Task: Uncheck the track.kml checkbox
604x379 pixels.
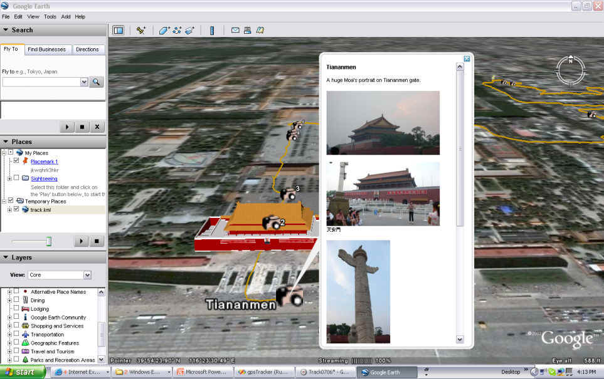Action: click(x=16, y=209)
